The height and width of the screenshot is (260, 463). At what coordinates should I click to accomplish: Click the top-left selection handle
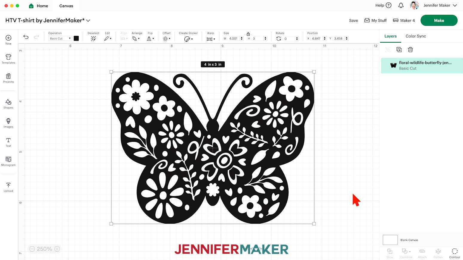tap(111, 72)
